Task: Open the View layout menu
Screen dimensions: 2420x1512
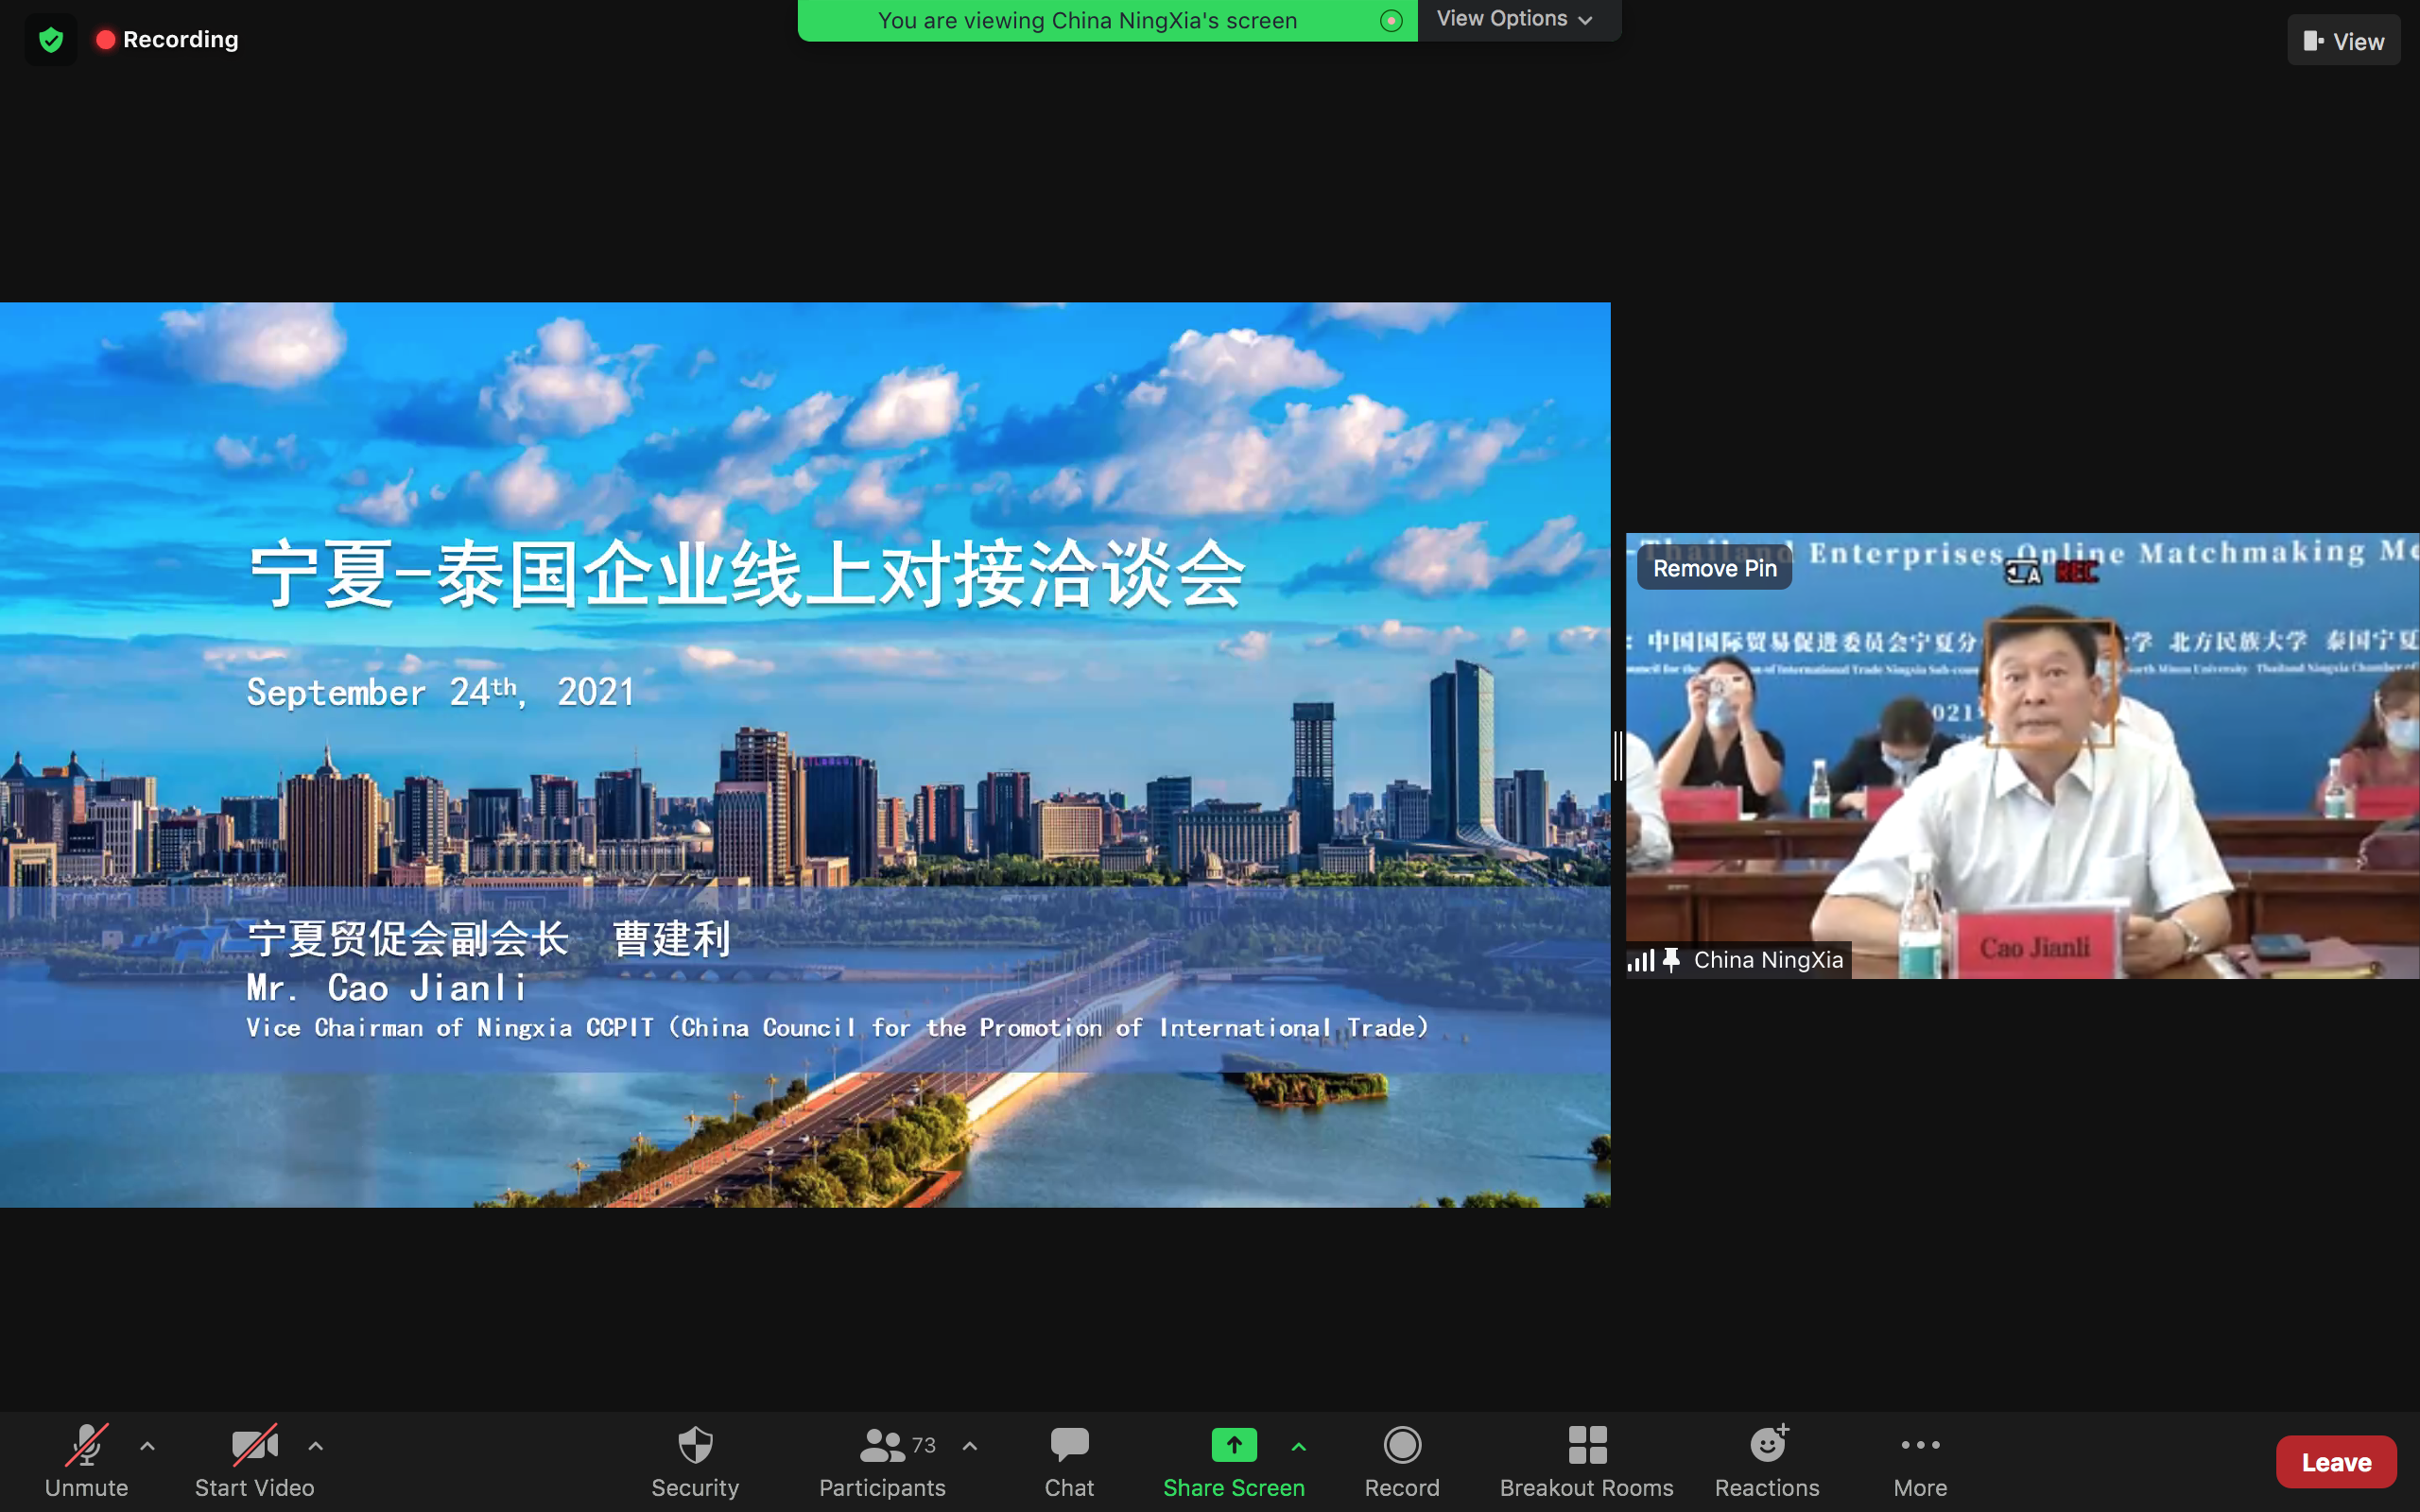Action: click(2343, 41)
